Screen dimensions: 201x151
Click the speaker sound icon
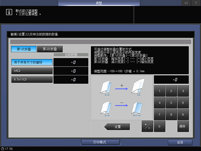click(186, 3)
